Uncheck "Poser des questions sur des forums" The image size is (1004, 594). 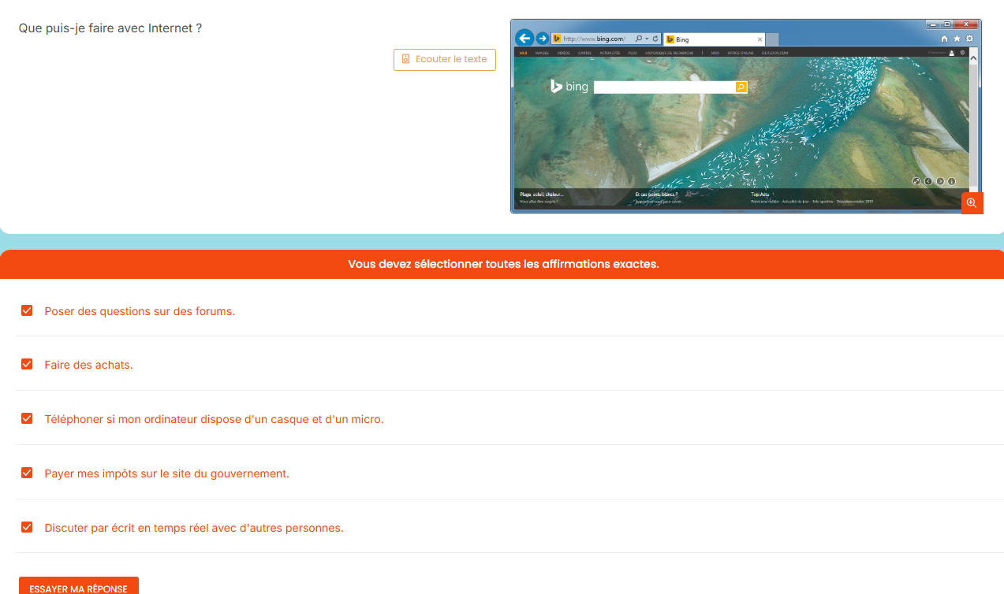coord(27,310)
